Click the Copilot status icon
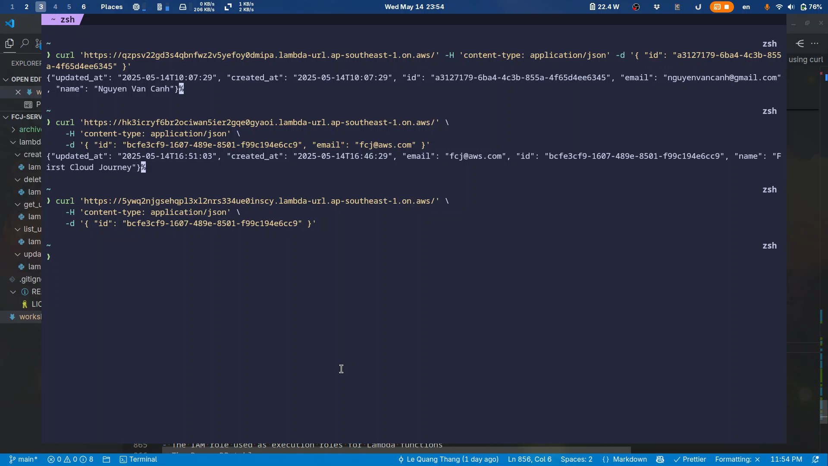This screenshot has width=828, height=466. pyautogui.click(x=660, y=460)
